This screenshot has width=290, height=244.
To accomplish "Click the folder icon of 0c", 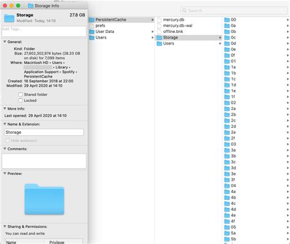I will pyautogui.click(x=227, y=37).
